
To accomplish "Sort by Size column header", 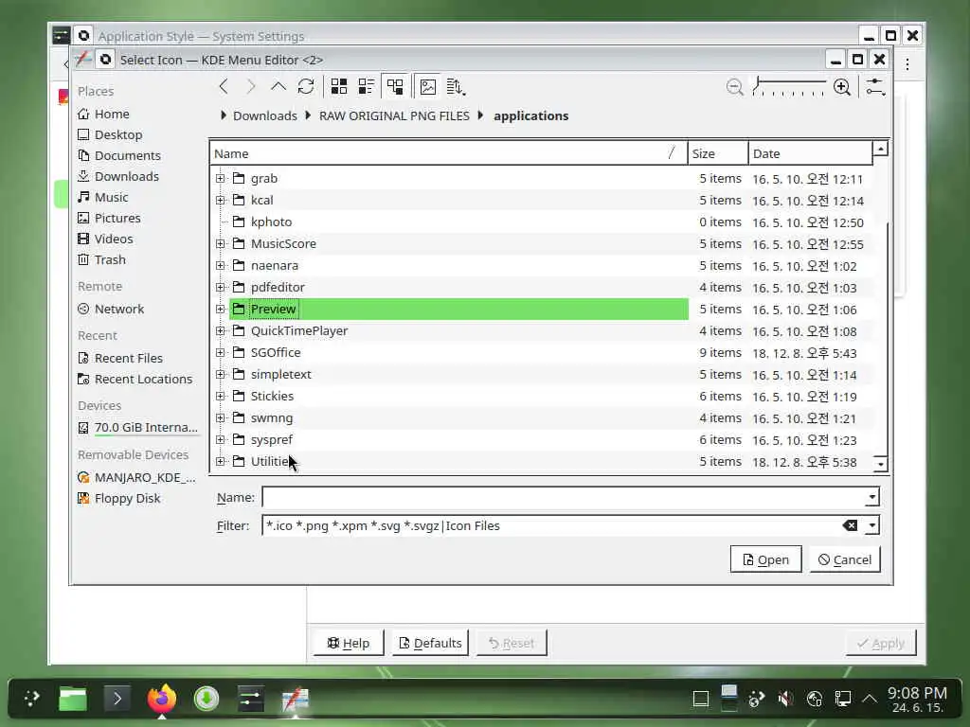I will click(718, 154).
